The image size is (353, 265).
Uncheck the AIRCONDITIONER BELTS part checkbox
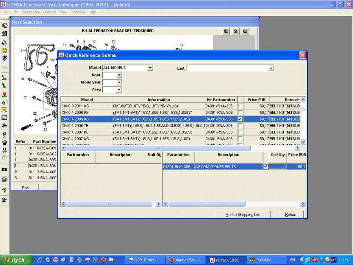pyautogui.click(x=266, y=167)
